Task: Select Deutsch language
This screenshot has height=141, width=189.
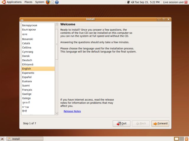Action: pyautogui.click(x=38, y=60)
